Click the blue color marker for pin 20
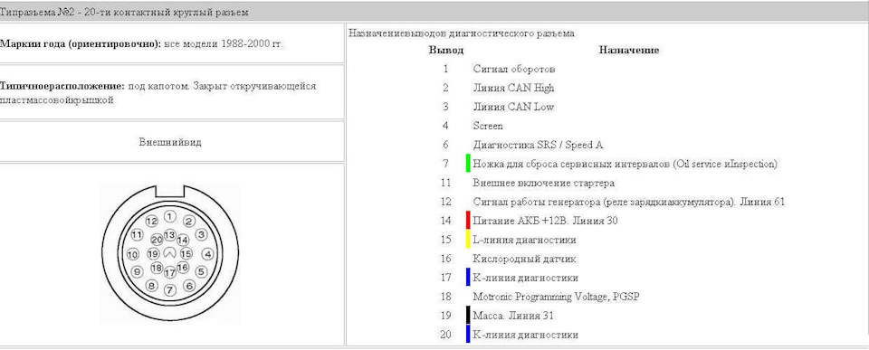This screenshot has width=869, height=350. pos(468,334)
